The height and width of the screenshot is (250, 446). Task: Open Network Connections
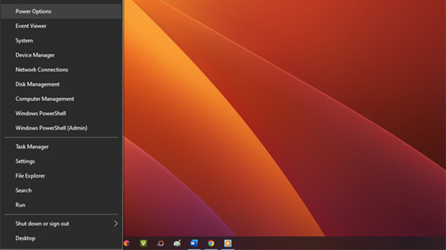coord(61,69)
